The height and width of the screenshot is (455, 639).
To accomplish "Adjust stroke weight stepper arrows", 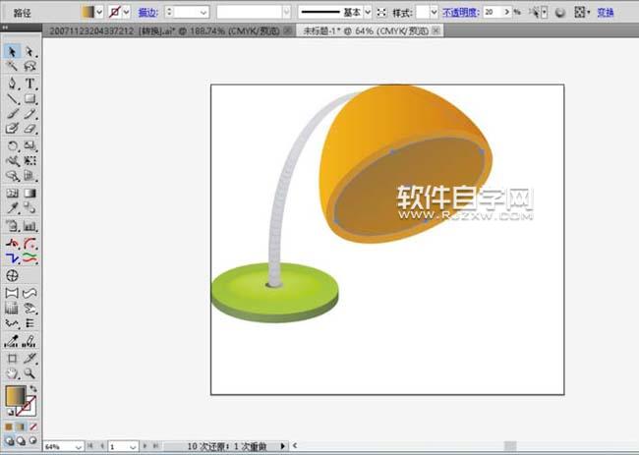I will 169,12.
